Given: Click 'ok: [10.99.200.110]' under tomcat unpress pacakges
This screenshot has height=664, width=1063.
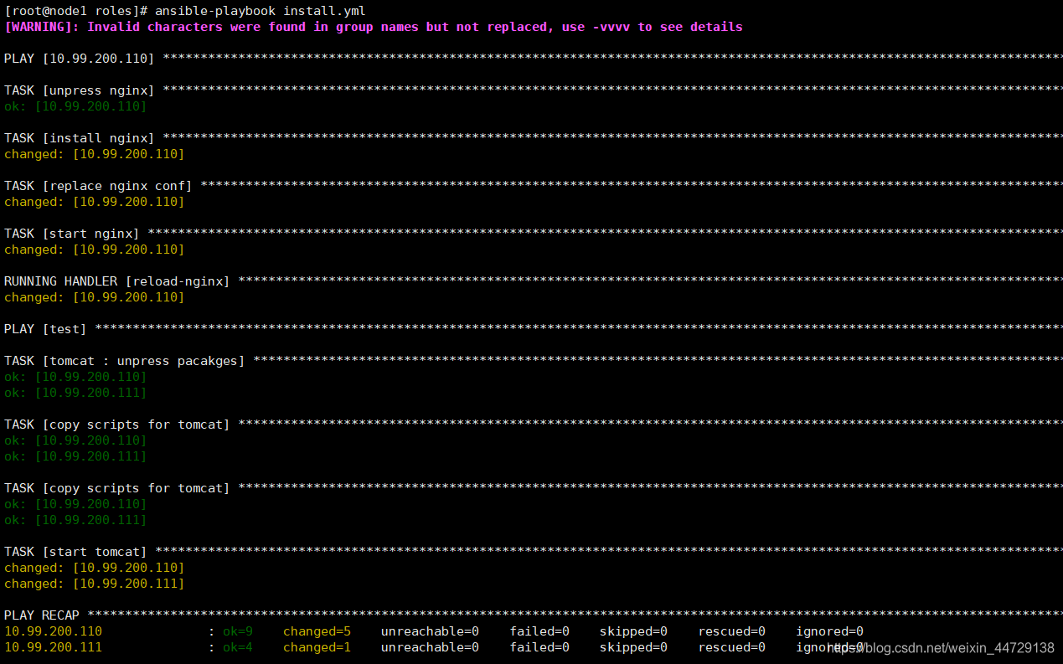Looking at the screenshot, I should [x=75, y=377].
